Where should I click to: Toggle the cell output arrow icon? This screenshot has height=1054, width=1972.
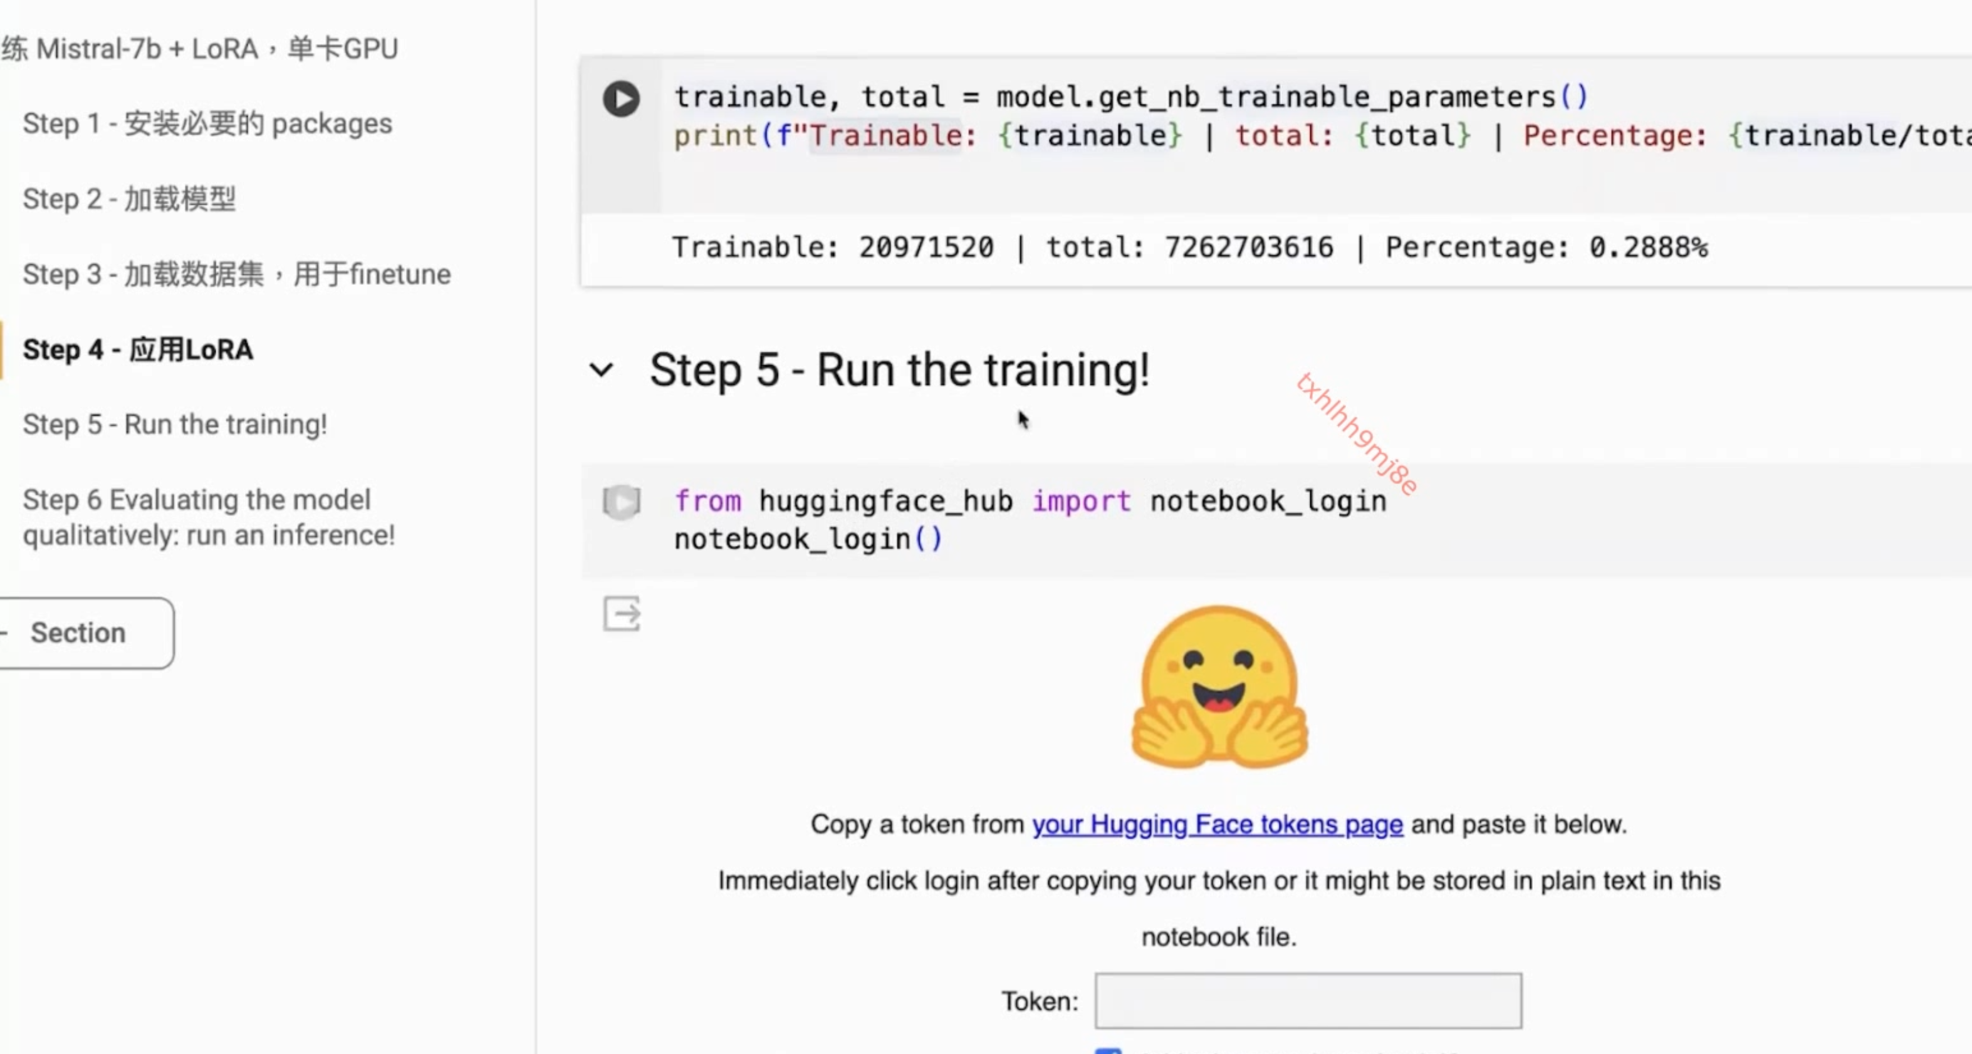pyautogui.click(x=621, y=614)
